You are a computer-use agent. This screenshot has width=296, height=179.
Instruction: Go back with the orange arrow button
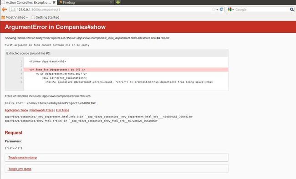click(x=4, y=10)
